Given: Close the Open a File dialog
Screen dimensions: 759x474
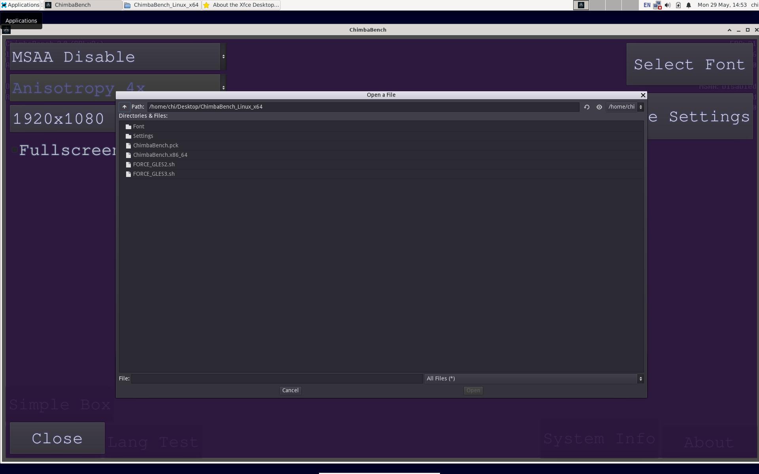Looking at the screenshot, I should (643, 95).
